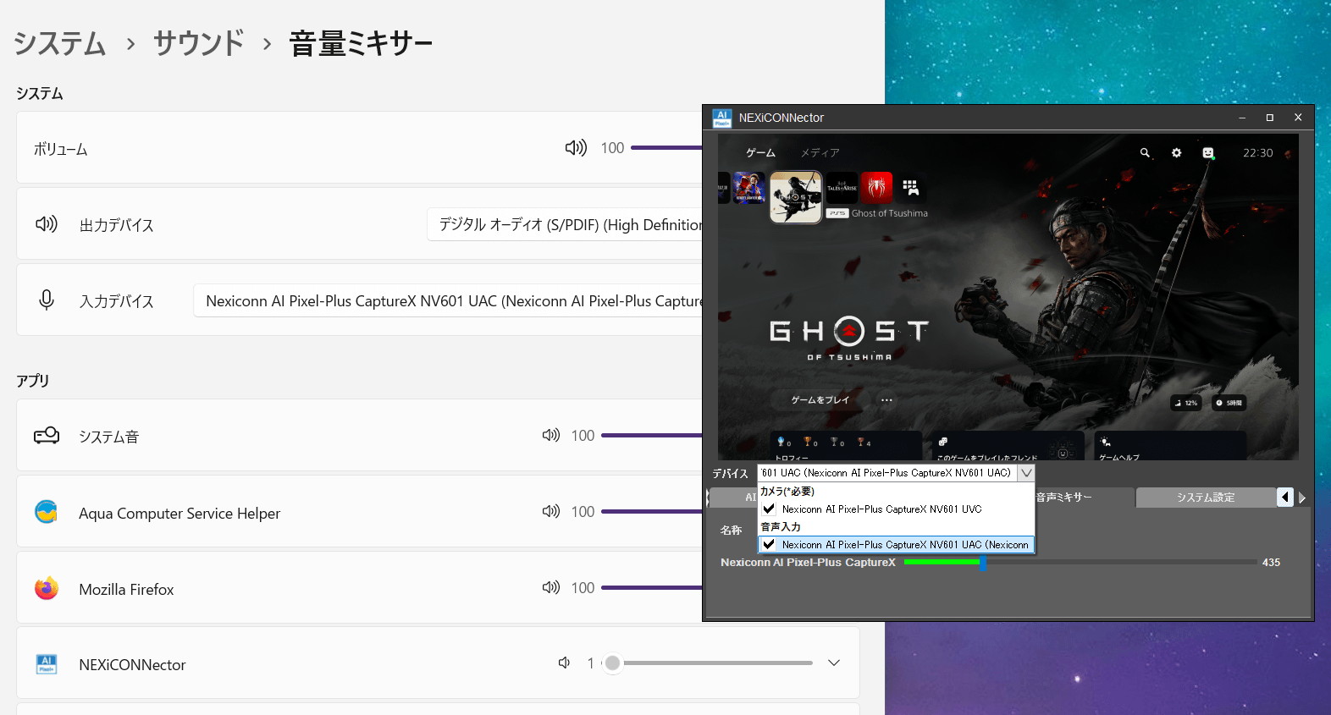Select the Tales of Arise game tile

coord(842,188)
